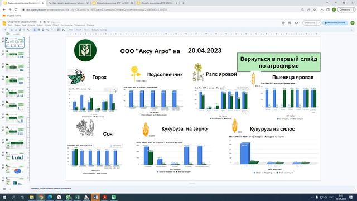The image size is (357, 201).
Task: Open the Правка menu
Action: pyautogui.click(x=17, y=25)
